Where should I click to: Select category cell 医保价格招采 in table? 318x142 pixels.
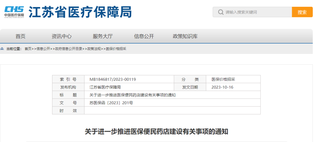(x=223, y=79)
